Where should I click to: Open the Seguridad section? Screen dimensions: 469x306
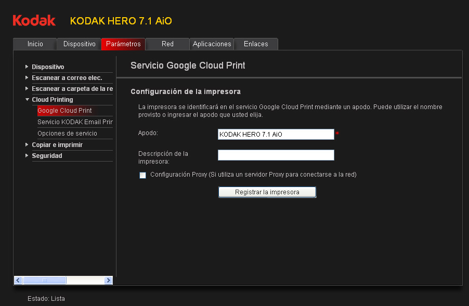47,156
